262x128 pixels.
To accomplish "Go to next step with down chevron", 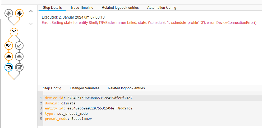I will pyautogui.click(x=31, y=24).
